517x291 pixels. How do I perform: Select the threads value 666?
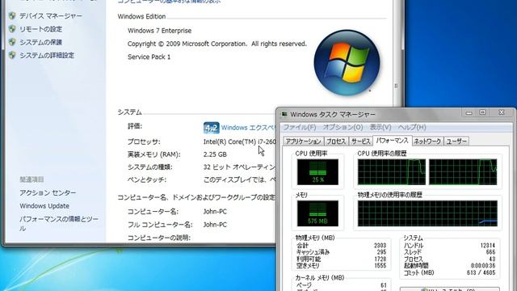[x=490, y=252]
